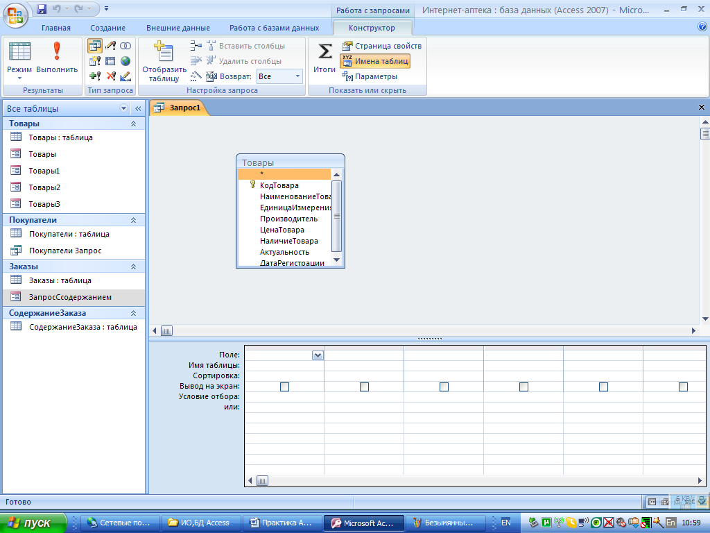This screenshot has width=710, height=533.
Task: Click the query grid horizontal scroll thumb
Action: pyautogui.click(x=262, y=480)
